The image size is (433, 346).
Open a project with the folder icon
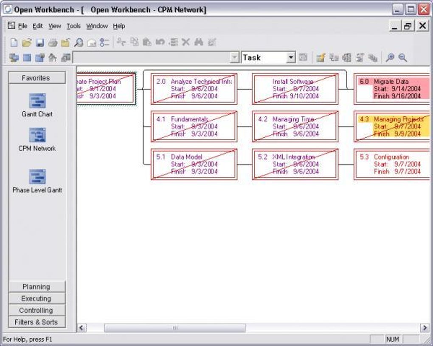click(27, 43)
